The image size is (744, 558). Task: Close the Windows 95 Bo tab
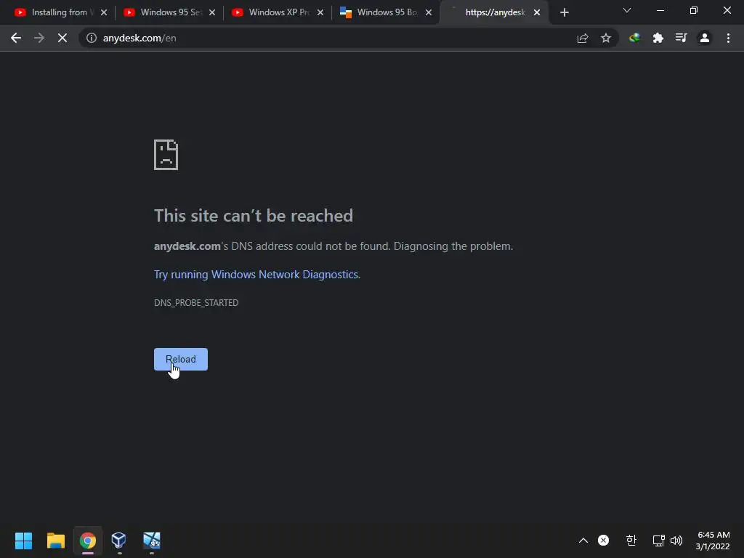(x=429, y=13)
